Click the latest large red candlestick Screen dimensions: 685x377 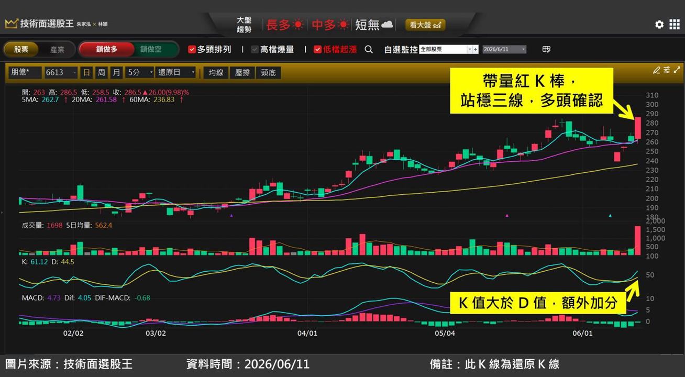[638, 128]
